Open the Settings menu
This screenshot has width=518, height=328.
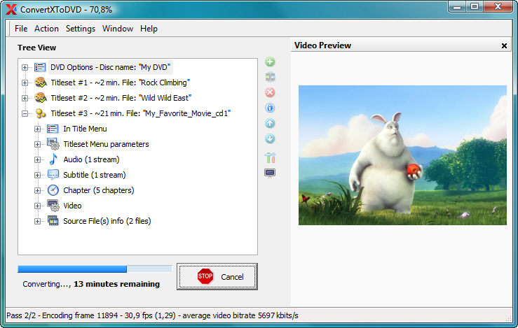[x=81, y=29]
